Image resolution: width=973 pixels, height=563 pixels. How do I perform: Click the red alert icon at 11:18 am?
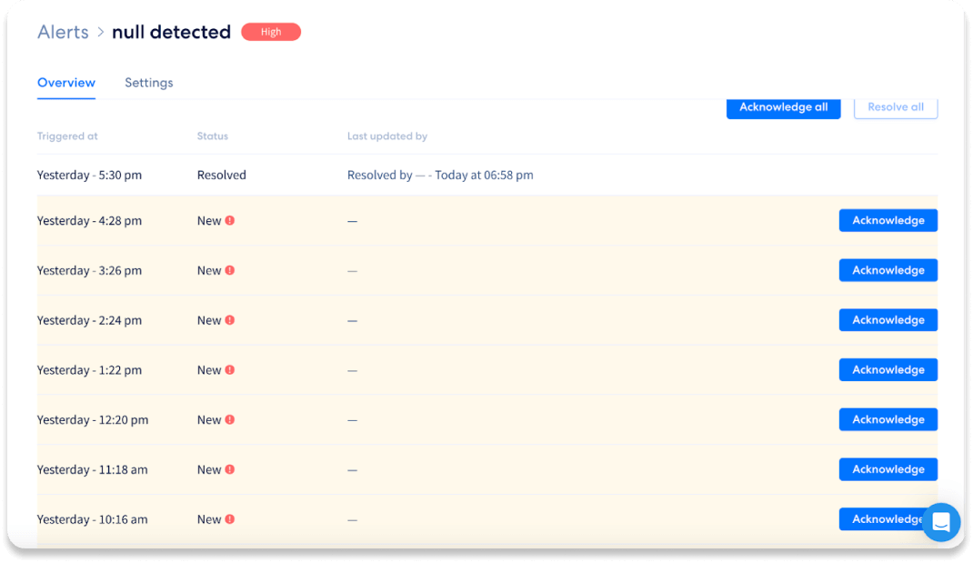[x=230, y=469]
